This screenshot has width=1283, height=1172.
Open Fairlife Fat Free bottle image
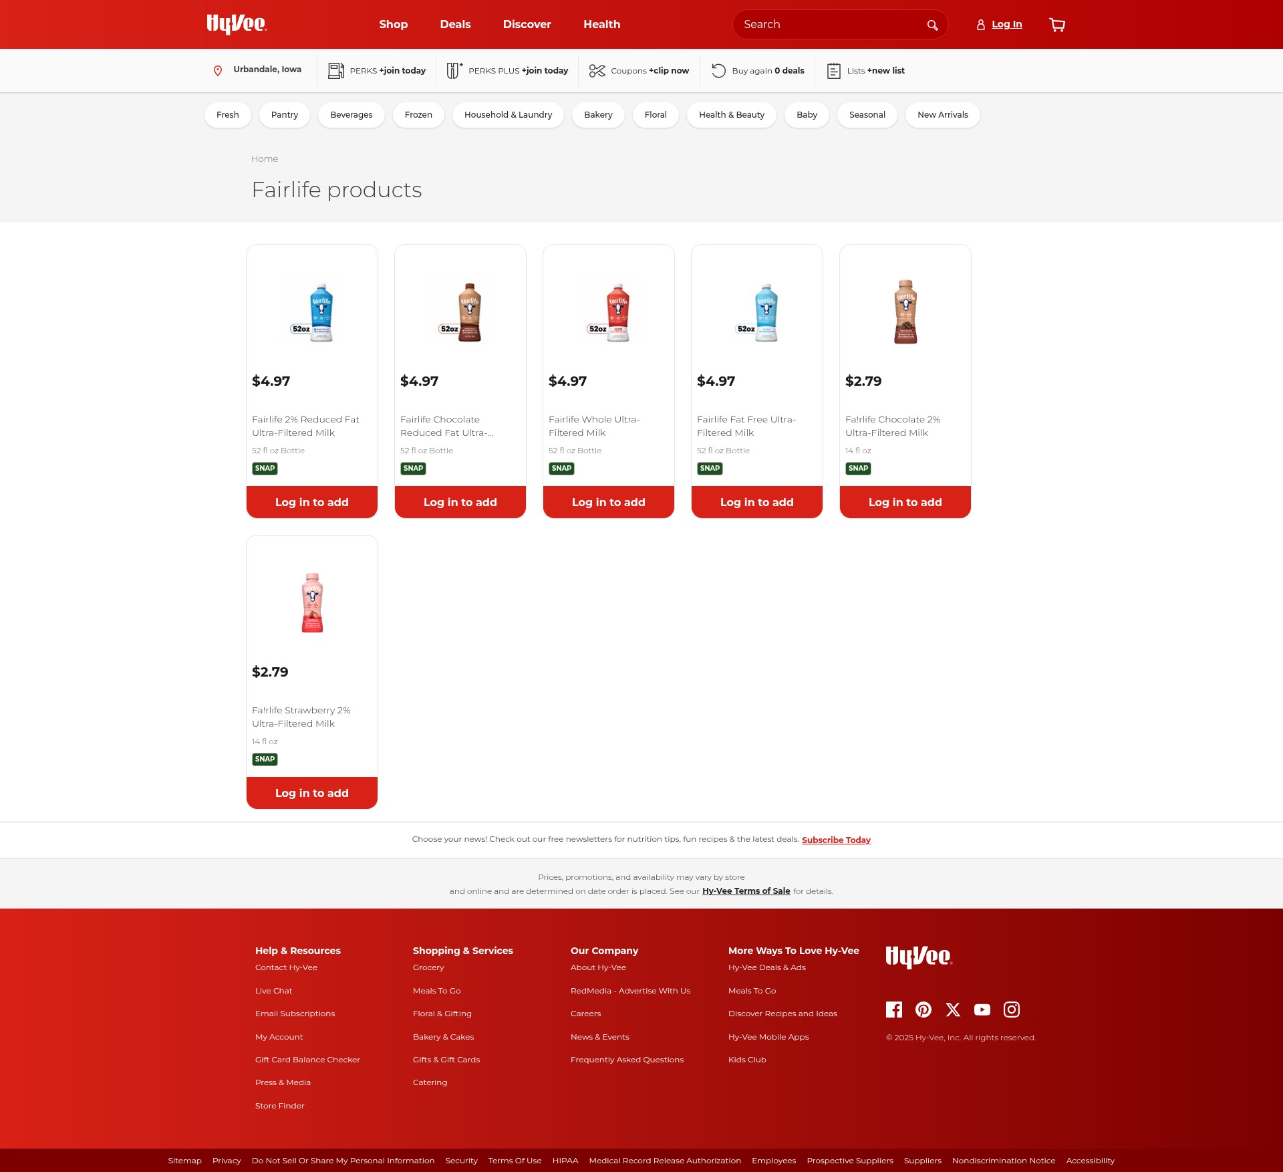(x=757, y=312)
